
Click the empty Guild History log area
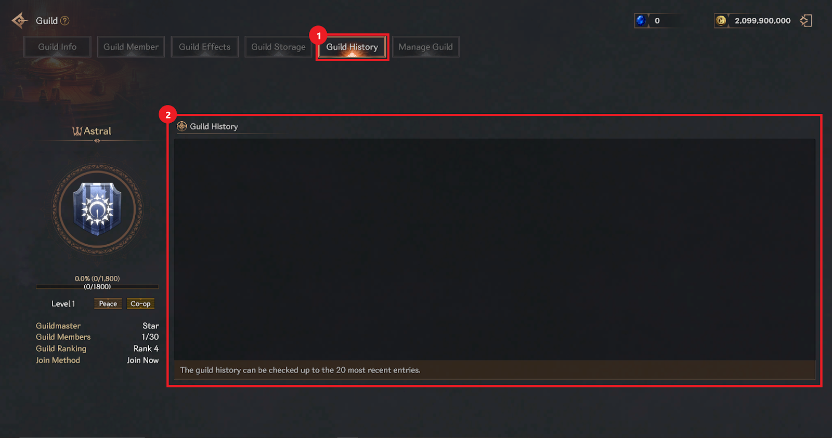[495, 249]
